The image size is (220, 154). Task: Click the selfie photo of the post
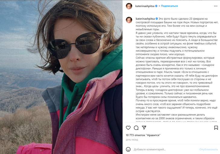61,77
